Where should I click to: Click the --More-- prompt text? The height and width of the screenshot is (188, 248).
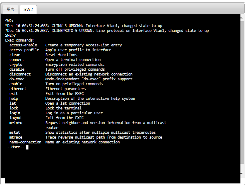tap(16, 147)
